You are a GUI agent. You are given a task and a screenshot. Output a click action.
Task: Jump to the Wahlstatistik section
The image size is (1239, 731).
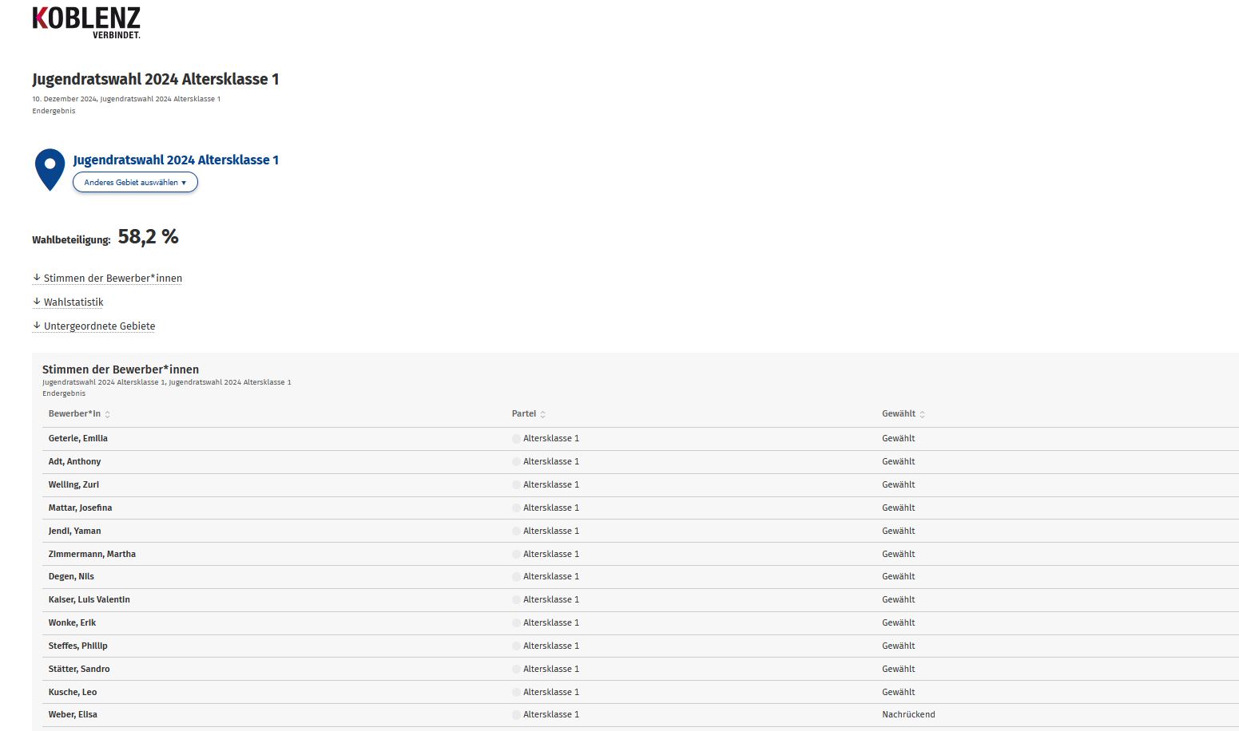(73, 302)
